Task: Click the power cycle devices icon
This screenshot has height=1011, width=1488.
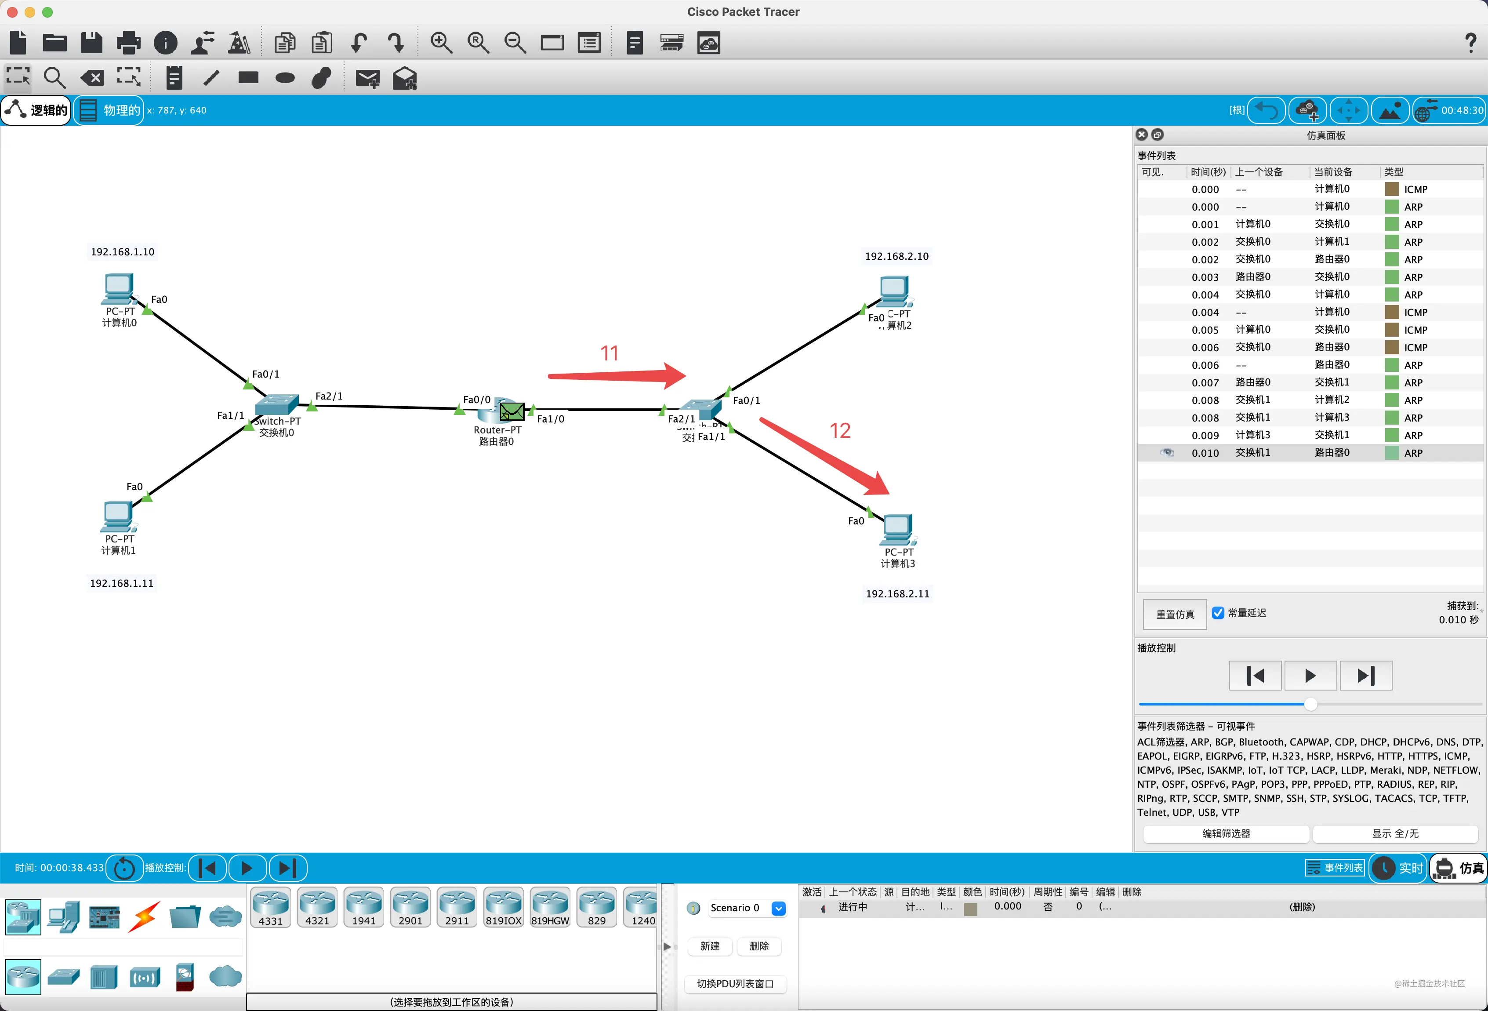Action: tap(124, 868)
